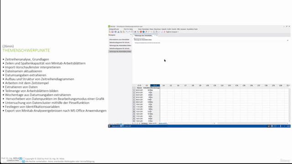Select the C4 column header
Screen dimensions: 292x164
pyautogui.click(x=163, y=86)
